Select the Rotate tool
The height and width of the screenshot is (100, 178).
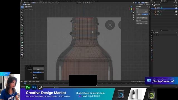[22, 15]
